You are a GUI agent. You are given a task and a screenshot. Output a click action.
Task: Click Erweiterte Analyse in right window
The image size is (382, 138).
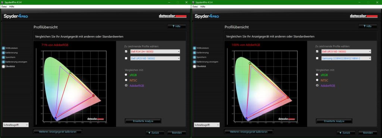pos(334,121)
